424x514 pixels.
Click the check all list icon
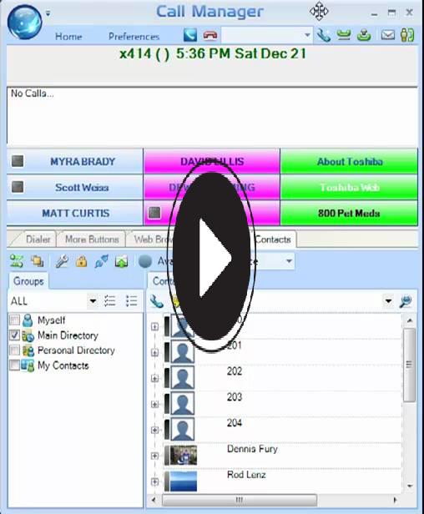109,300
